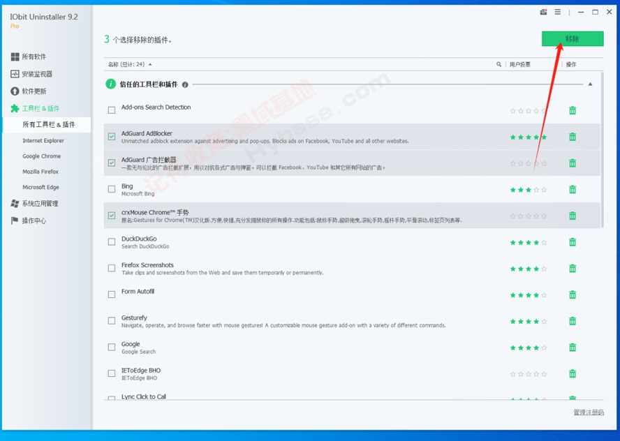Click the info icon beside trusted plug-ins heading
Viewport: 620px width, 441px height.
[x=185, y=84]
